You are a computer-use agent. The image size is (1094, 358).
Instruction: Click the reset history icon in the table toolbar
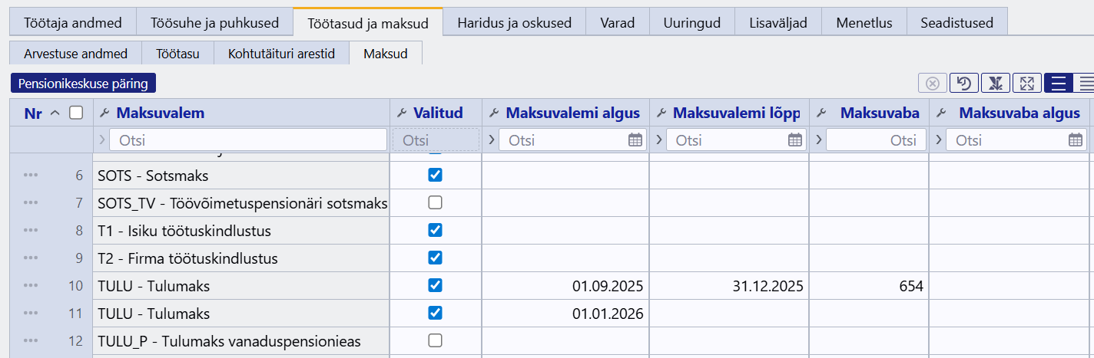[963, 83]
